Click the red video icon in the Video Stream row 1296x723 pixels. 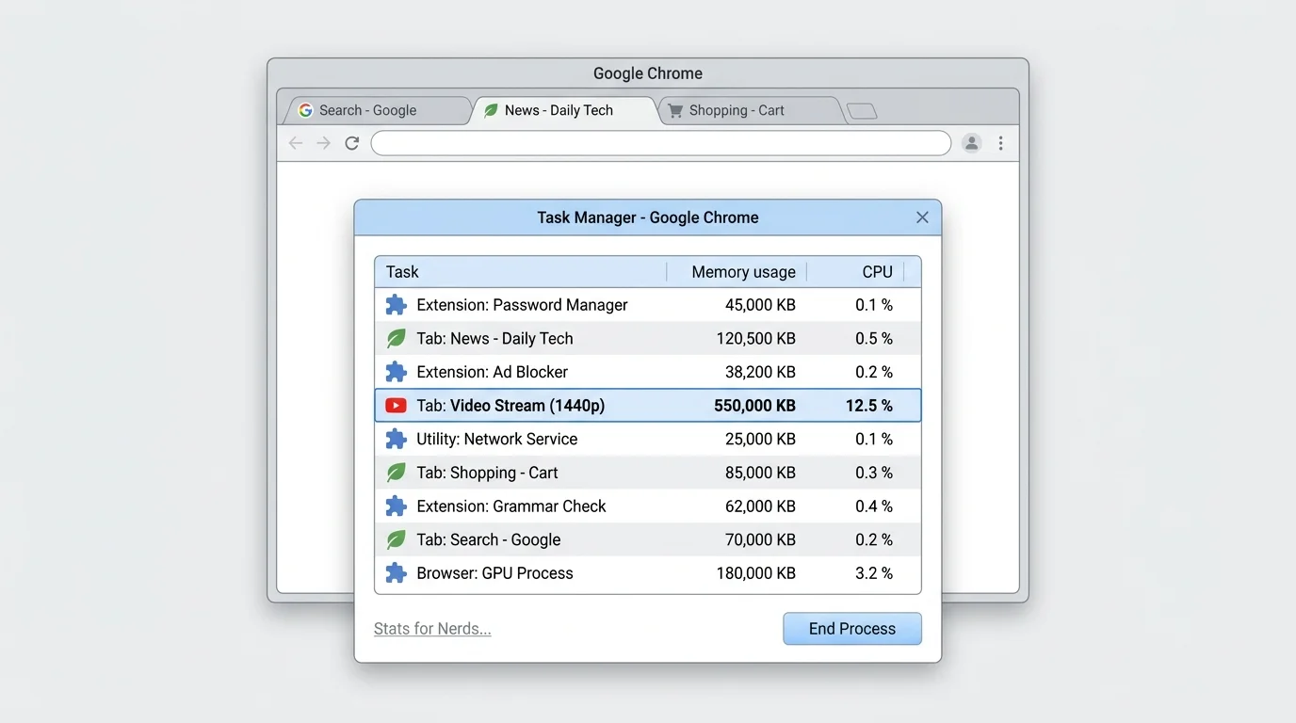click(x=396, y=406)
